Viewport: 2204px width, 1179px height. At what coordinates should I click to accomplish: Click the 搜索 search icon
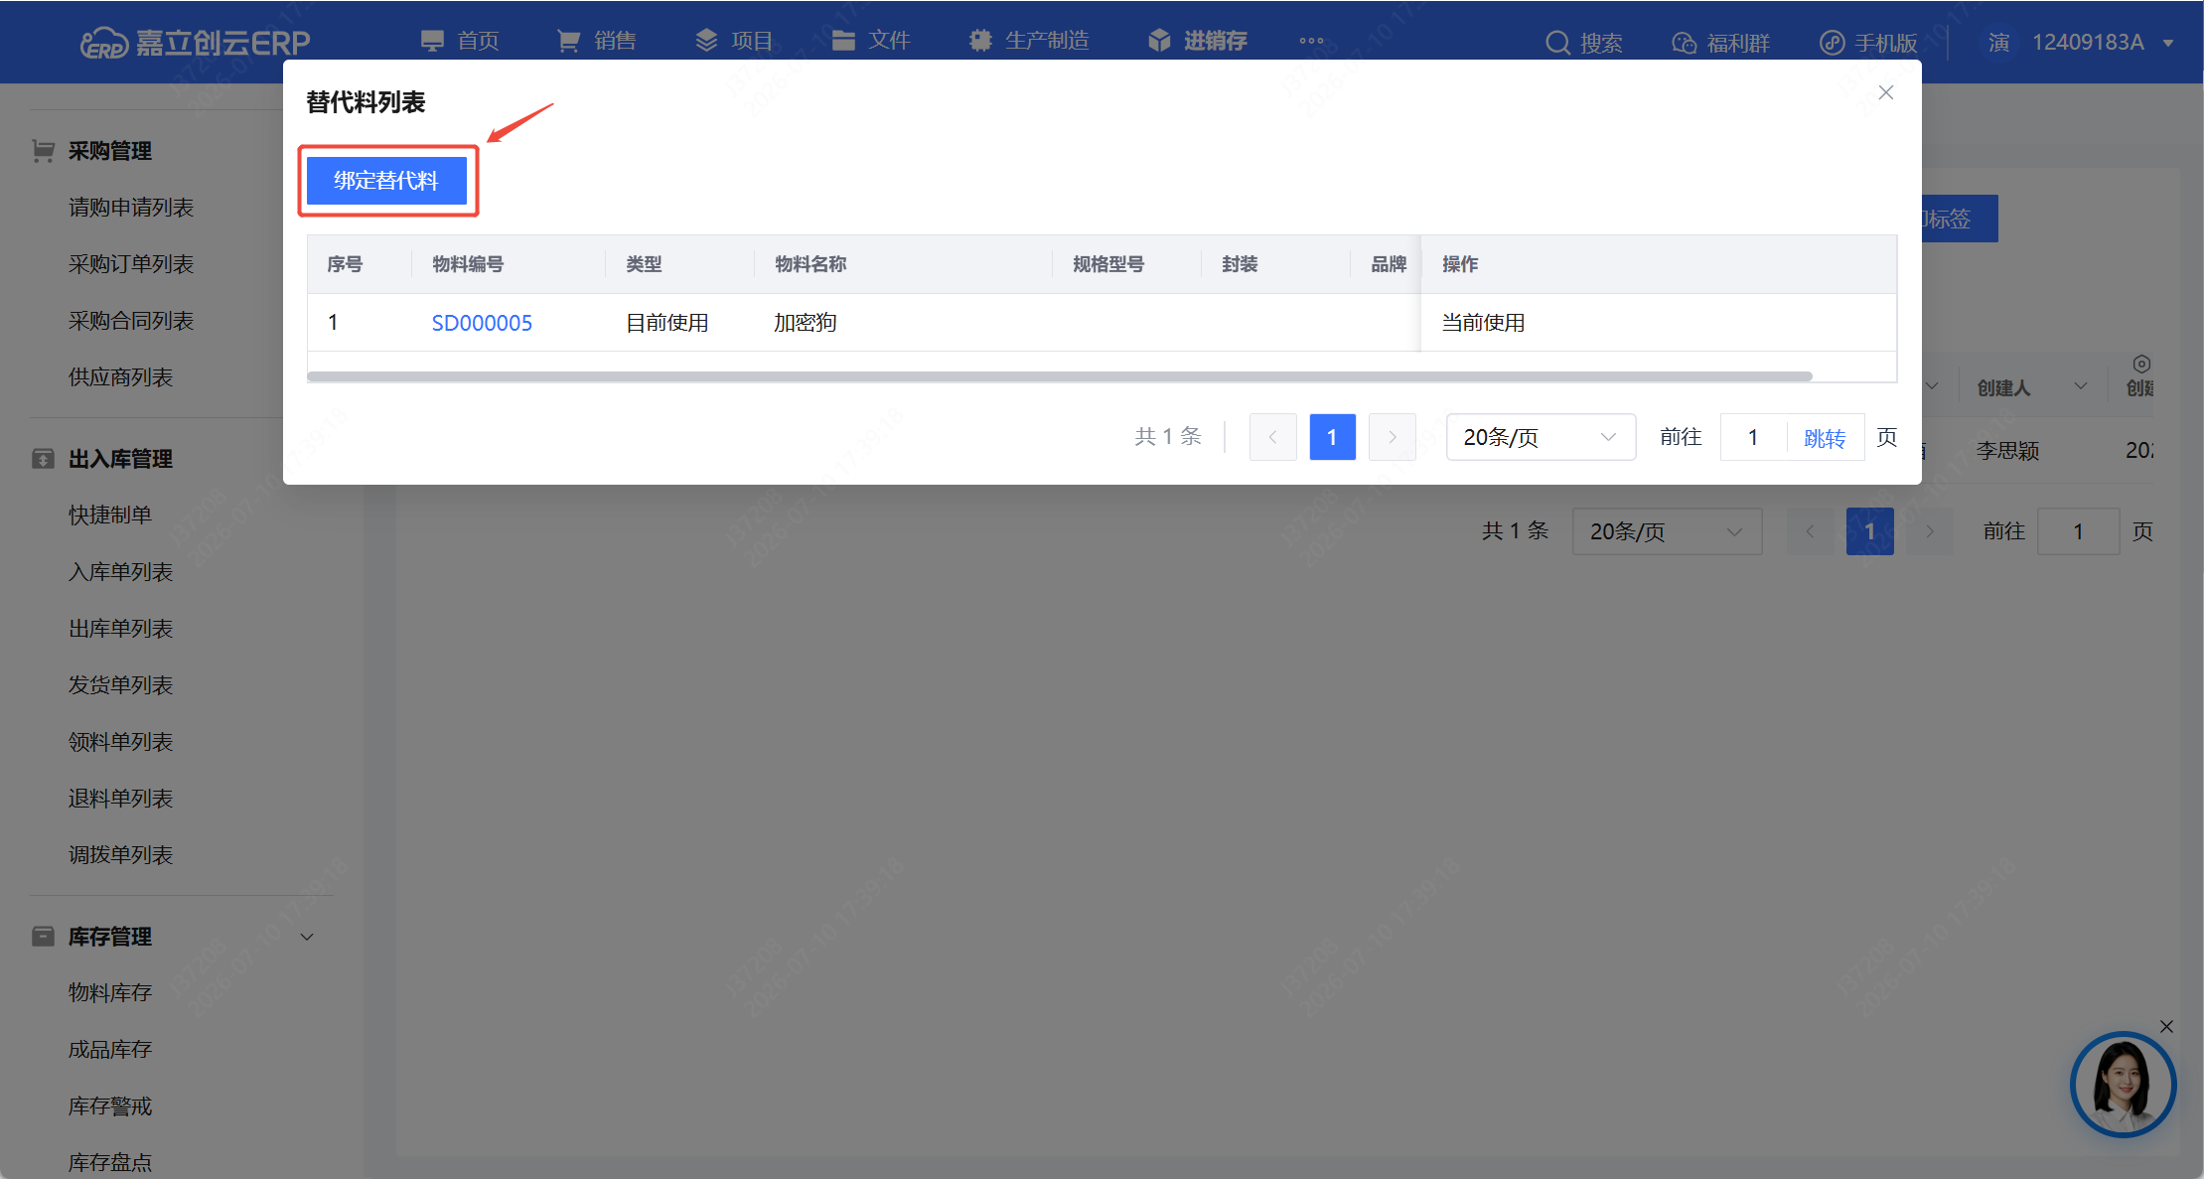click(x=1584, y=43)
